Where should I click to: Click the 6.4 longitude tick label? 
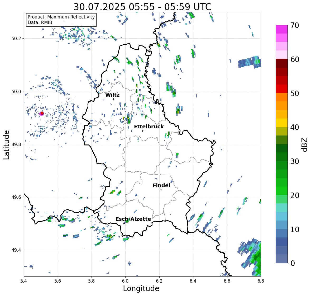[x=193, y=281]
